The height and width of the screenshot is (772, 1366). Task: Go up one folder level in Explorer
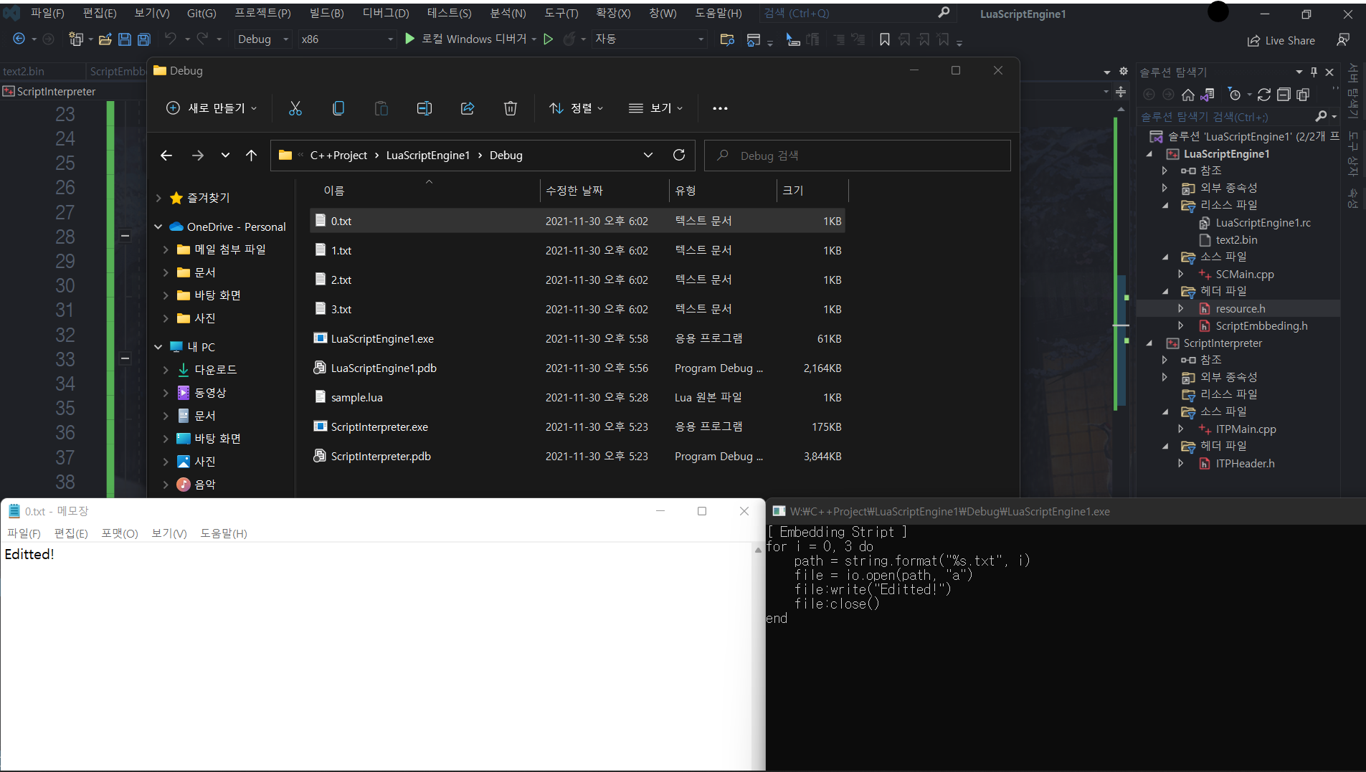coord(251,155)
